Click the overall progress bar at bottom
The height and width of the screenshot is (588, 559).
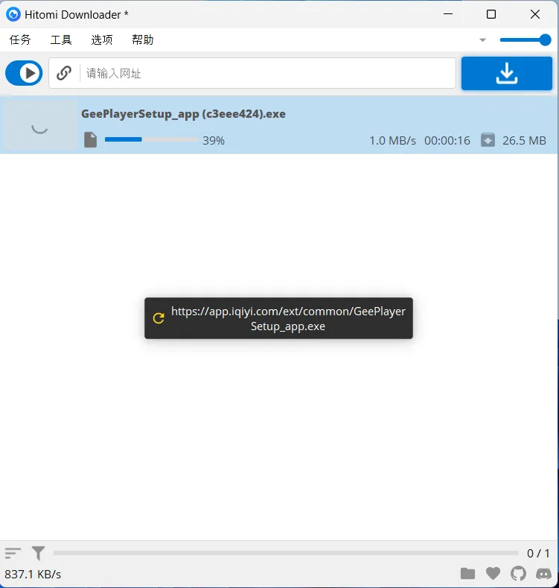(x=286, y=553)
